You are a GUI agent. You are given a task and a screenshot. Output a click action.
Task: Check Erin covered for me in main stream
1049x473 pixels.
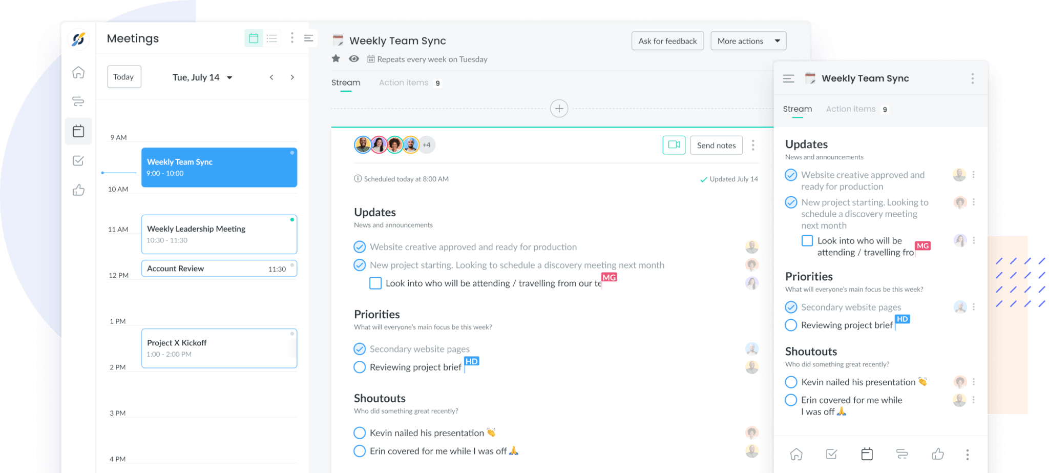pos(360,451)
